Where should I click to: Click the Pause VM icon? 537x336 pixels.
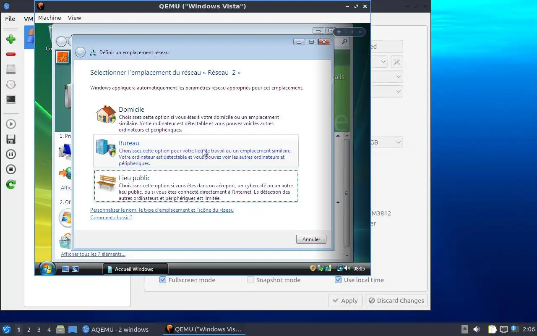[x=11, y=154]
